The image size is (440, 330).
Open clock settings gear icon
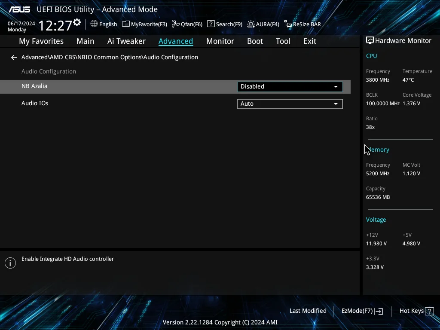coord(77,22)
